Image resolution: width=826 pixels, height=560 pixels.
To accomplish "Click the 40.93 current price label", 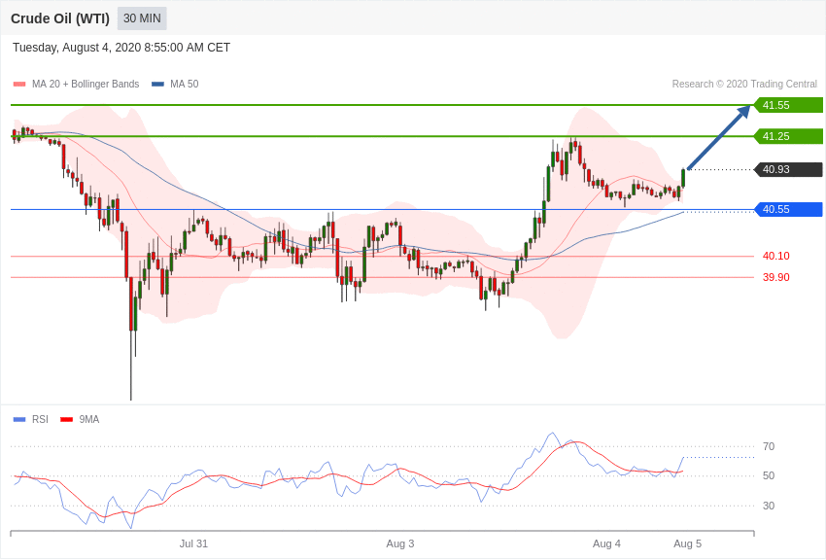I will click(x=788, y=169).
